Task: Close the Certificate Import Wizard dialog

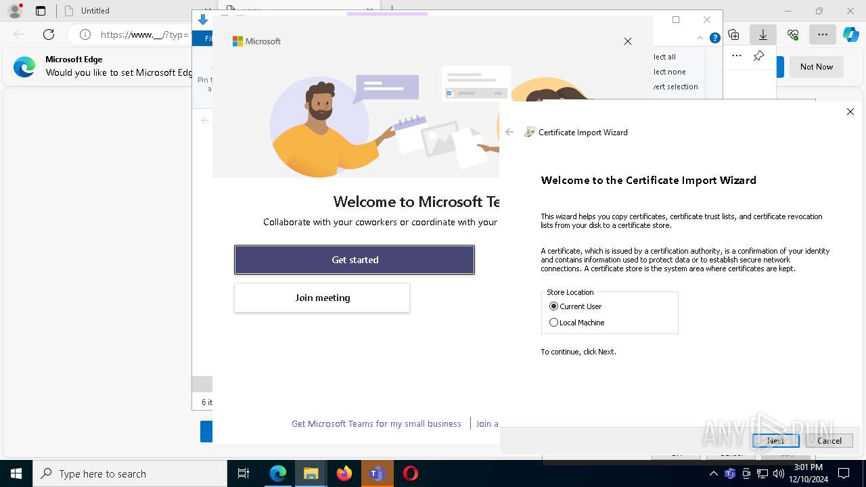Action: coord(850,112)
